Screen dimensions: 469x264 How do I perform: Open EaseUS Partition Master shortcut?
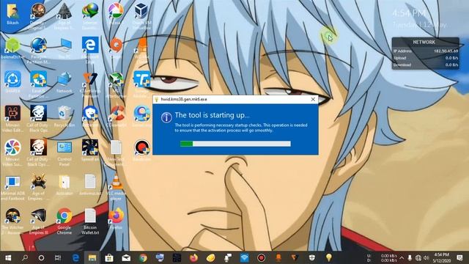point(39,84)
